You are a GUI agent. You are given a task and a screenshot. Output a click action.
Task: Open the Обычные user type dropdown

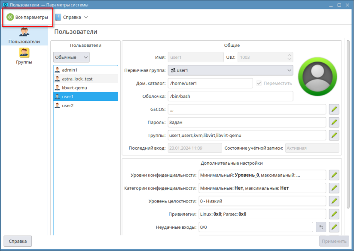pyautogui.click(x=71, y=57)
